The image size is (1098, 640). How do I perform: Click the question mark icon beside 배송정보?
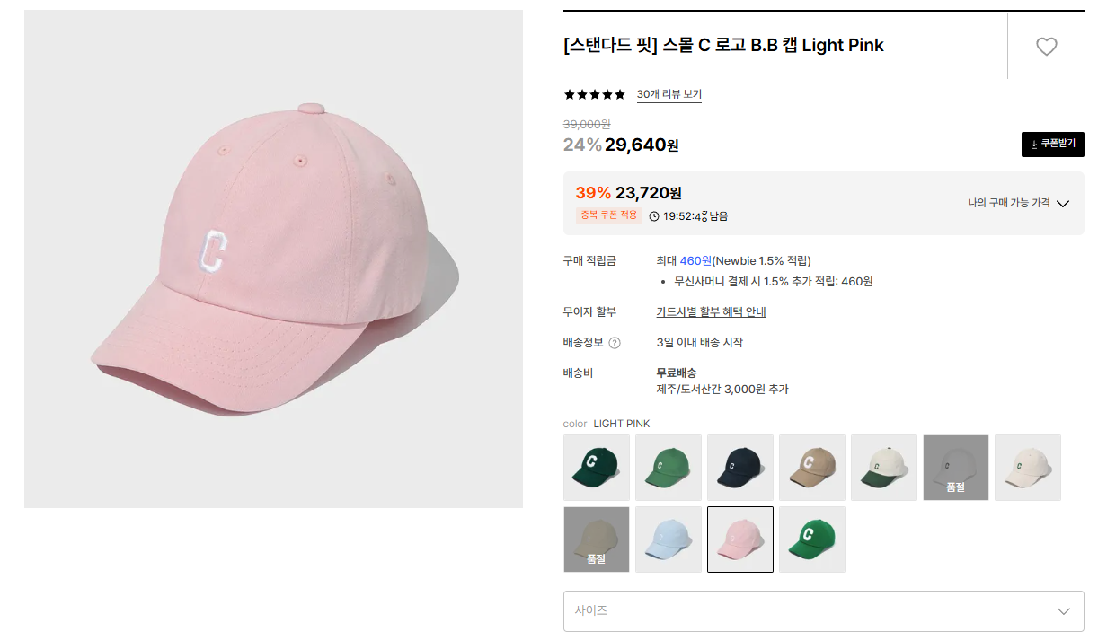pyautogui.click(x=615, y=343)
